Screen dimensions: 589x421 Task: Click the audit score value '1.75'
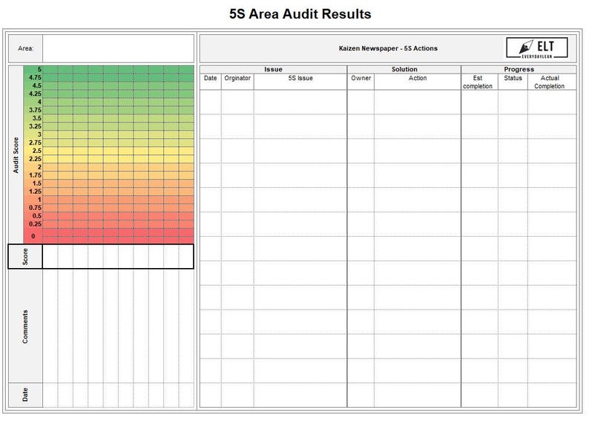click(x=36, y=175)
